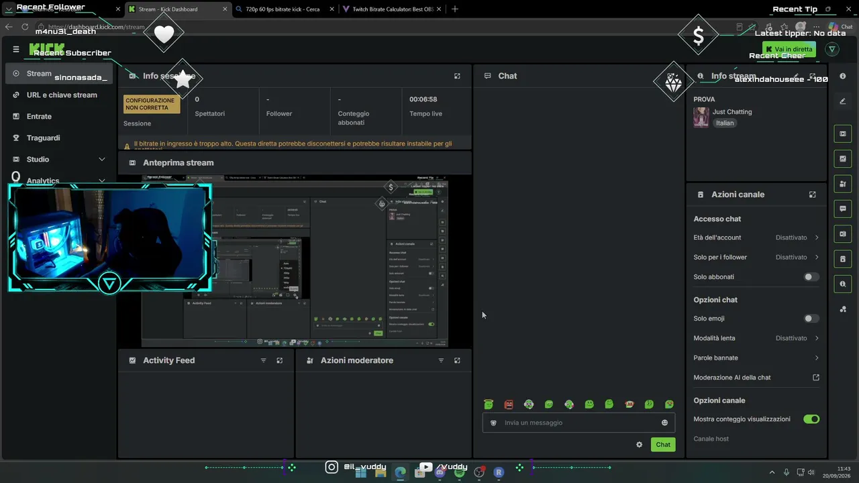Expand the Azioni canale panel icon
The width and height of the screenshot is (859, 483).
click(812, 195)
